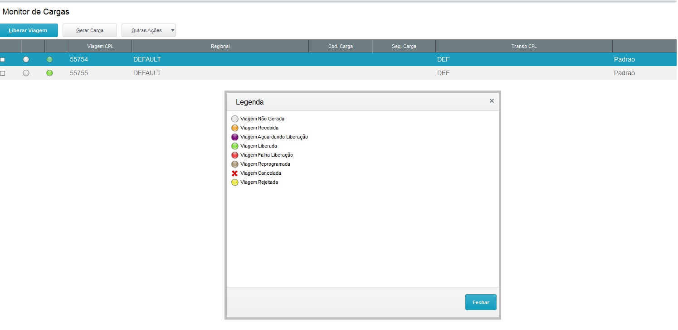Click the red X Viagem Cancelada icon

tap(235, 173)
